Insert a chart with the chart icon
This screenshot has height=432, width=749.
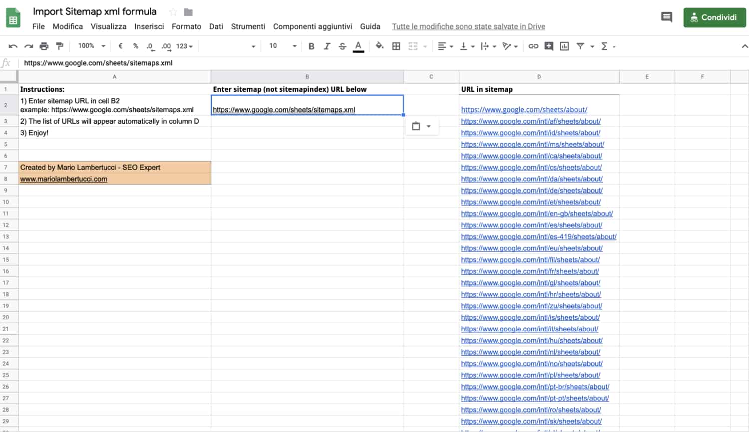point(564,46)
